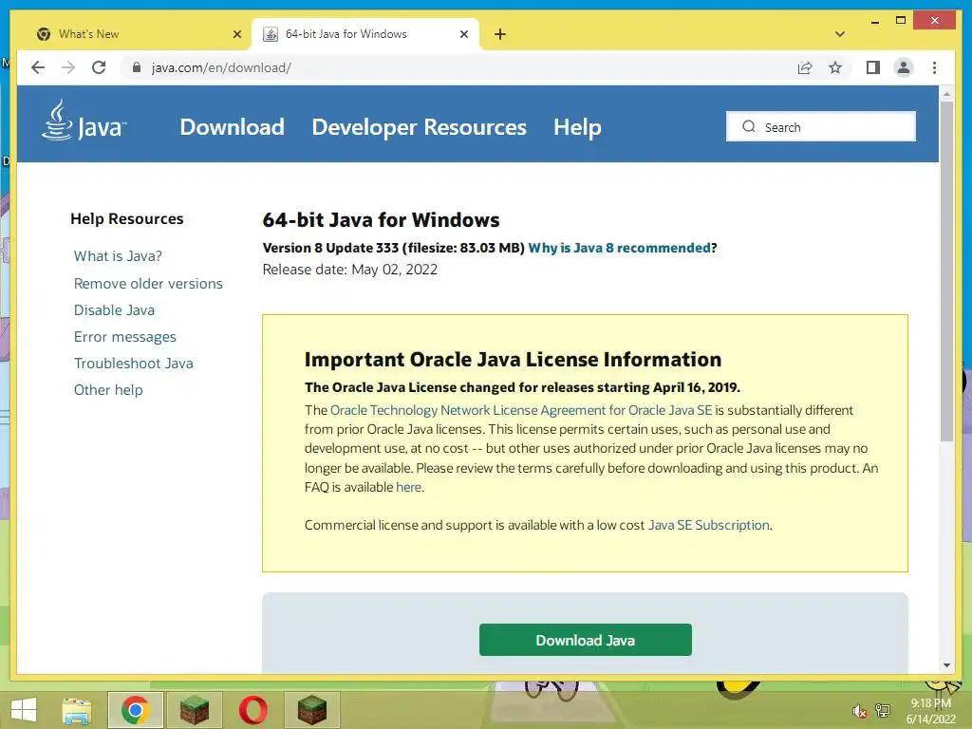Open the Error messages link
Image resolution: width=972 pixels, height=729 pixels.
124,337
